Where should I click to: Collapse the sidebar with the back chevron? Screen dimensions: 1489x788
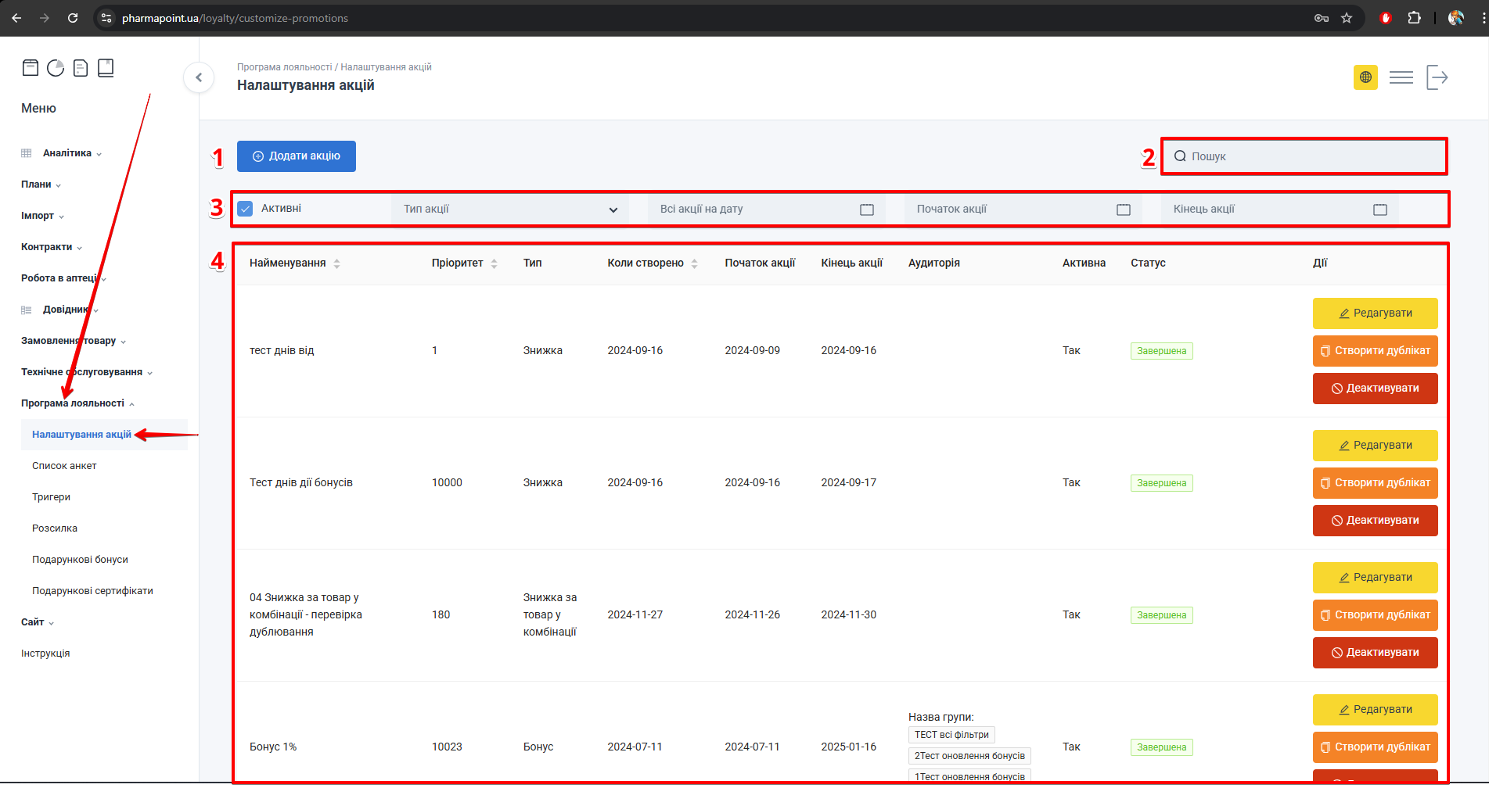[x=199, y=77]
